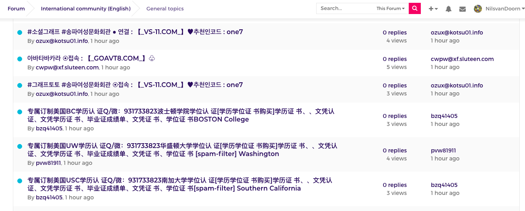Screen dimensions: 525x211
Task: Click last poster cwpw@xf.sluteen.com in right column
Action: click(x=462, y=59)
